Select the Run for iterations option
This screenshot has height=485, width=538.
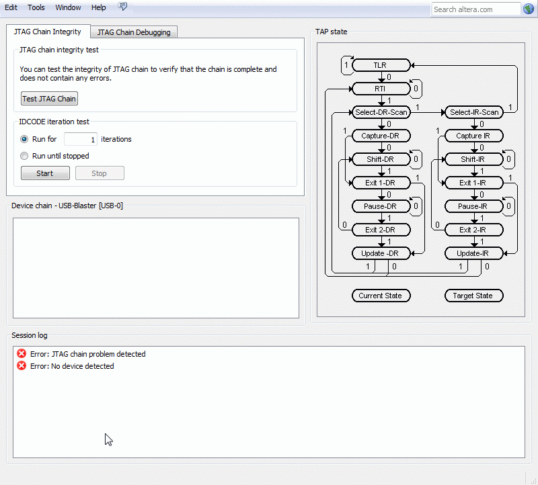point(25,139)
